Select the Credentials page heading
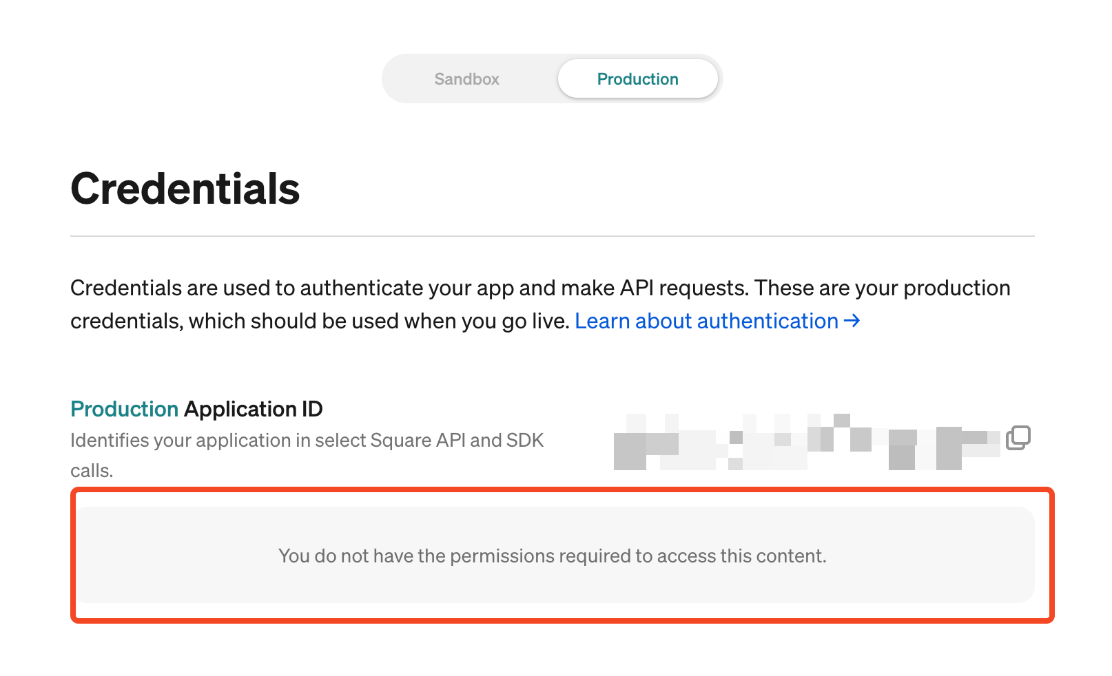The image size is (1112, 676). tap(185, 189)
